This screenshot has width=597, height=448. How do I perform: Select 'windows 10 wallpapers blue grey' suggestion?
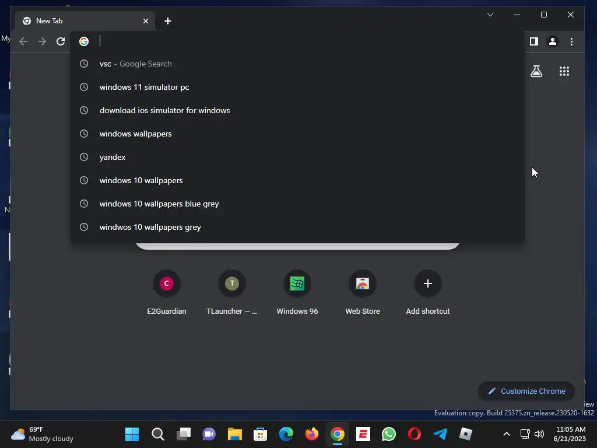coord(297,204)
